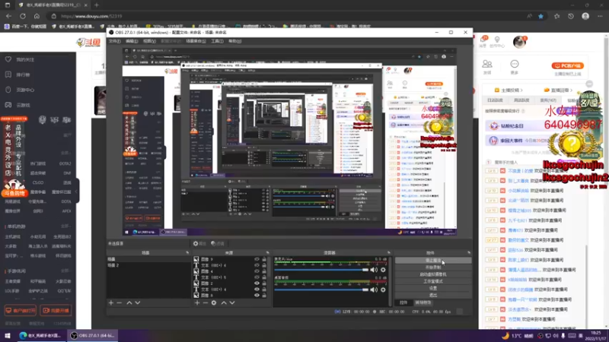Remove selected source with the minus icon
The width and height of the screenshot is (609, 342).
(206, 302)
